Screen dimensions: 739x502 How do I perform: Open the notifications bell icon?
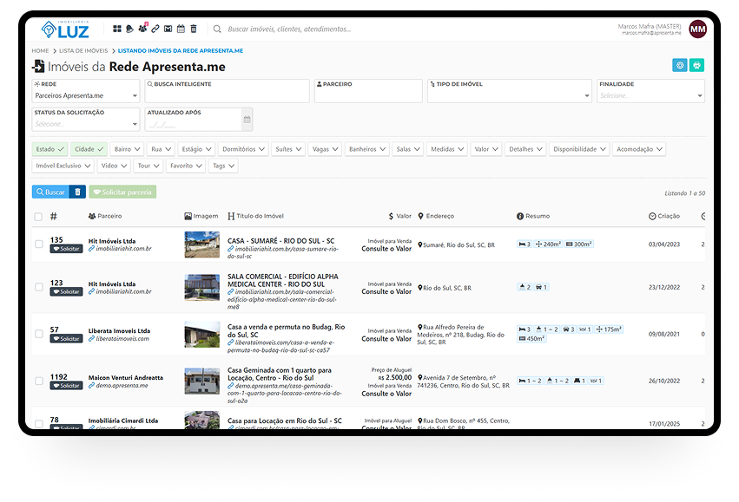coord(129,29)
